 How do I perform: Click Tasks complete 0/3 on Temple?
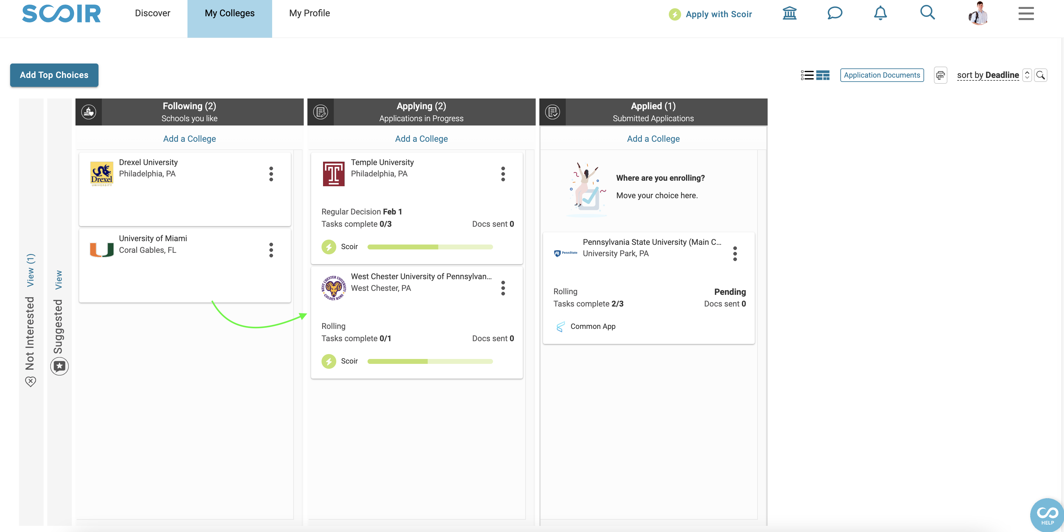click(357, 224)
